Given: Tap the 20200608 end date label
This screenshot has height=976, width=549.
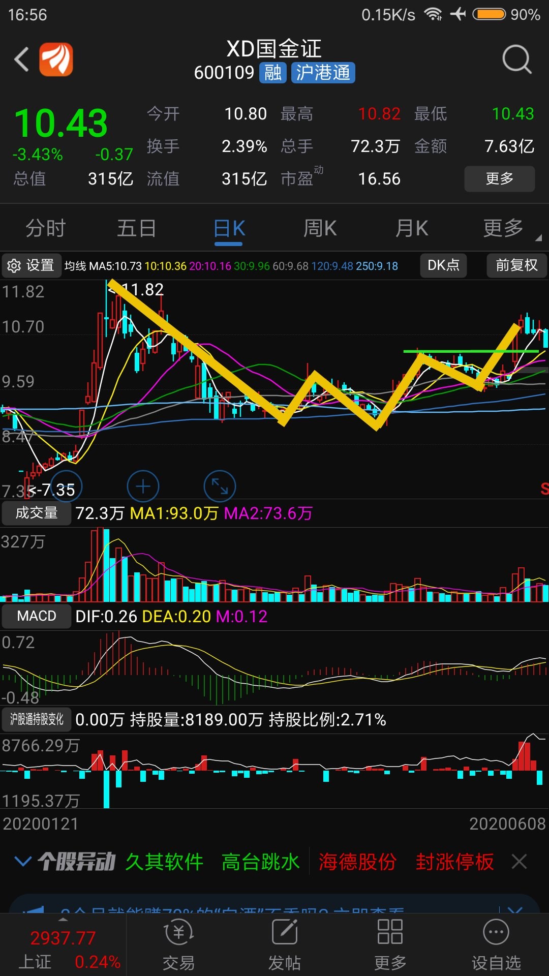Looking at the screenshot, I should tap(507, 824).
